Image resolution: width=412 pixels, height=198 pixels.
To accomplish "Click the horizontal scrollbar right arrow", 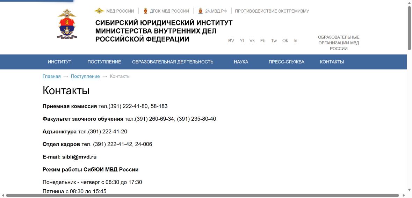I will pos(404,195).
